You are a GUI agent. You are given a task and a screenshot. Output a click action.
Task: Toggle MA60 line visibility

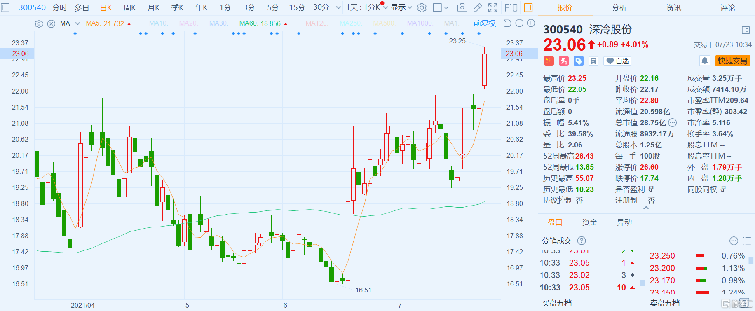click(263, 23)
